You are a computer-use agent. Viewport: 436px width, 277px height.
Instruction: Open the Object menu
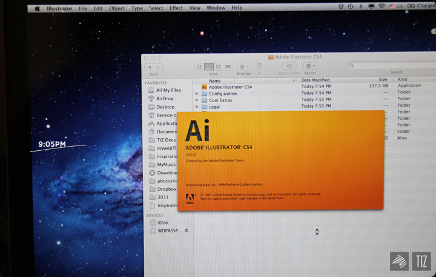pyautogui.click(x=117, y=8)
